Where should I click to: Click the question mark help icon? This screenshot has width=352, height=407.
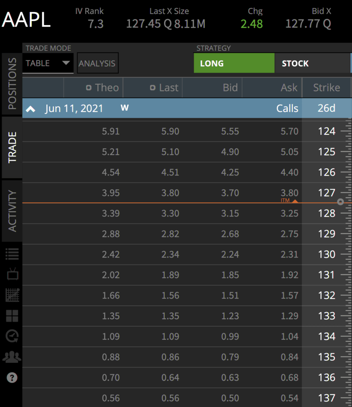coord(12,378)
